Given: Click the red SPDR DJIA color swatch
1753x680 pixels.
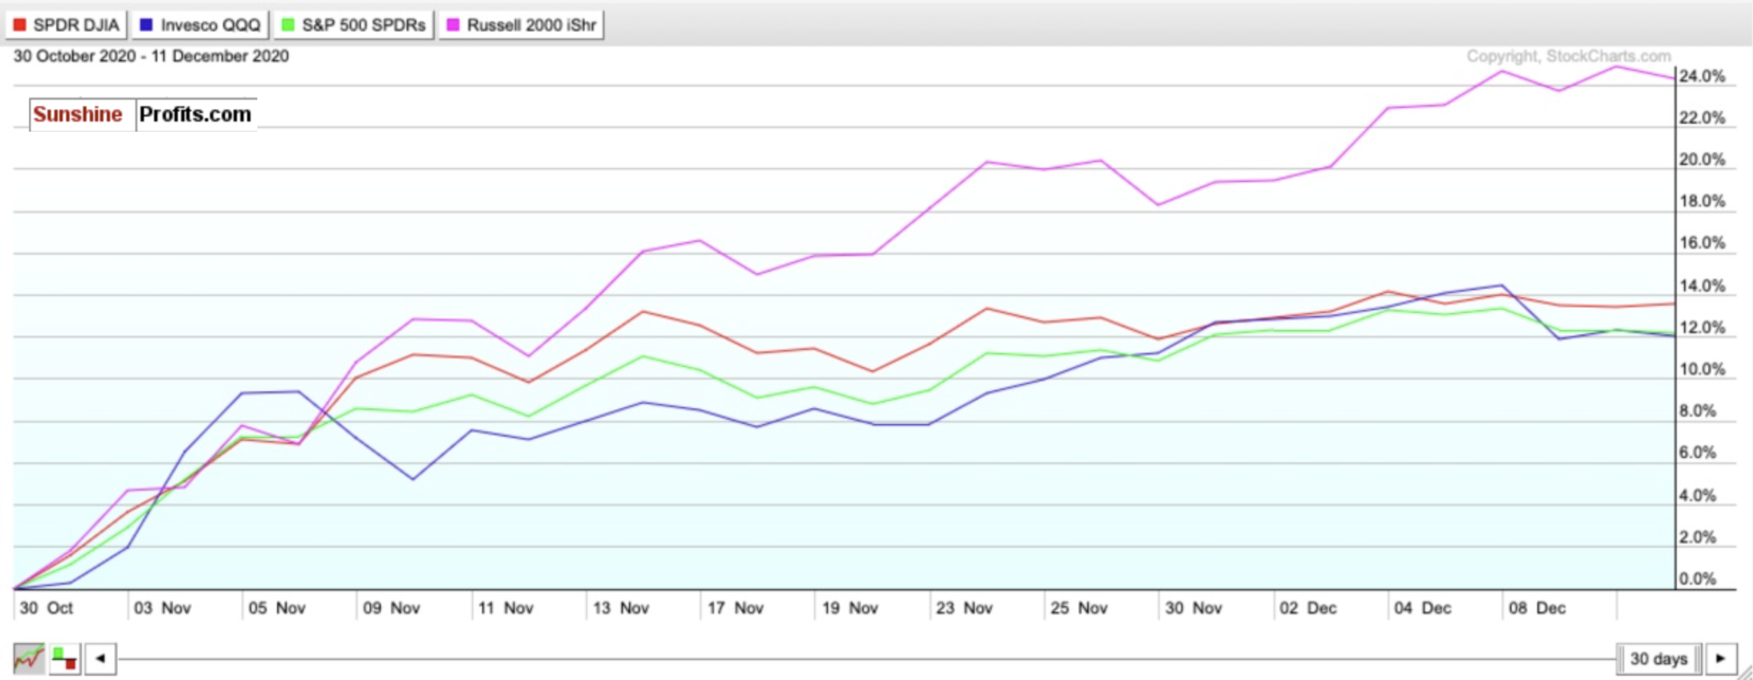Looking at the screenshot, I should 20,25.
